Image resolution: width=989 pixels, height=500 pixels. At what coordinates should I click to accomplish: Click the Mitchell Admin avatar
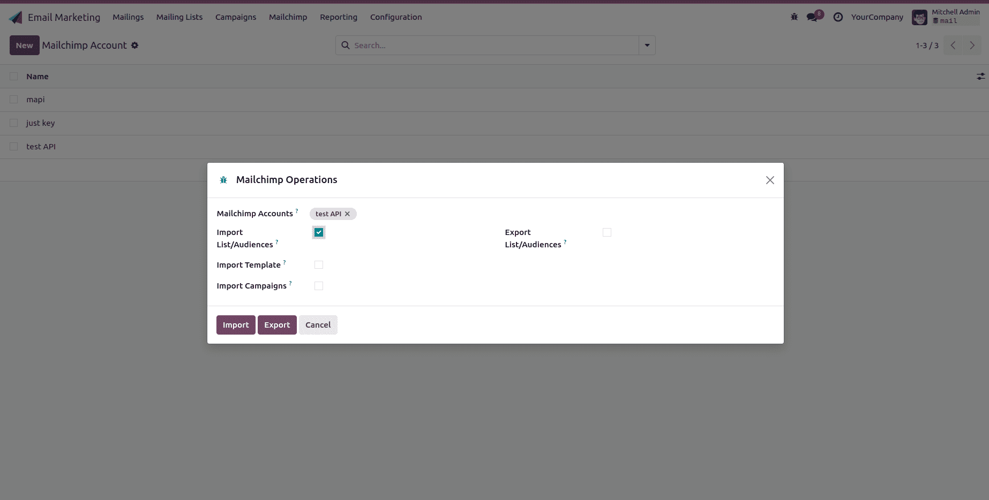point(919,17)
